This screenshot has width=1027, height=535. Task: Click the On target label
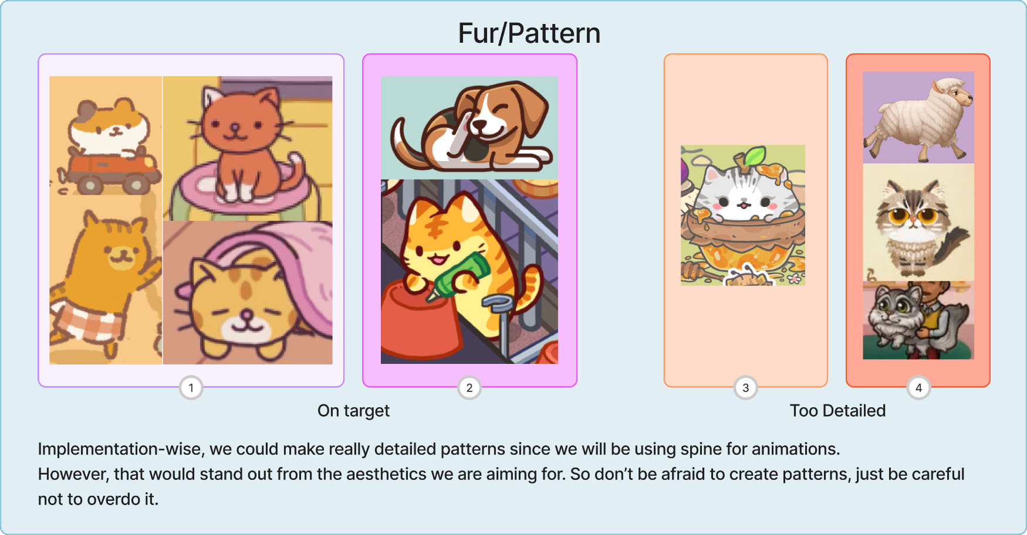(x=353, y=411)
